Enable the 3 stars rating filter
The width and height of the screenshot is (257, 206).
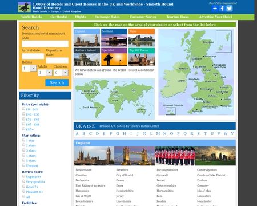23,150
